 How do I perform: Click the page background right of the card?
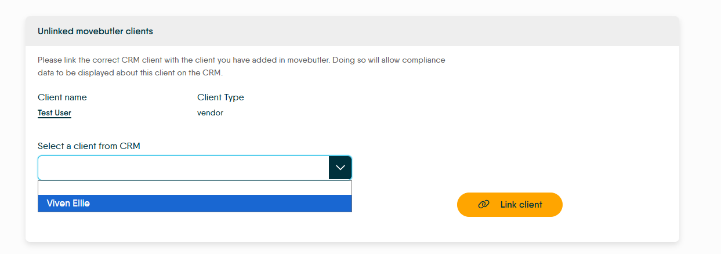[x=700, y=128]
